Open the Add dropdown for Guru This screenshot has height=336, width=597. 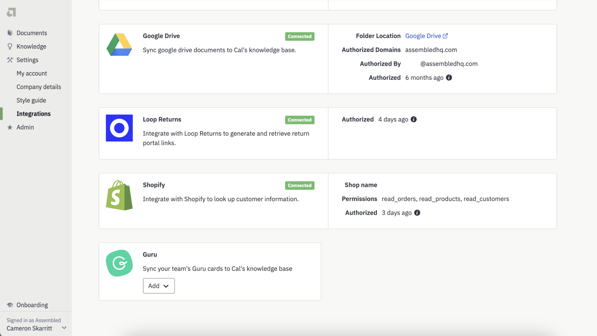(x=159, y=286)
